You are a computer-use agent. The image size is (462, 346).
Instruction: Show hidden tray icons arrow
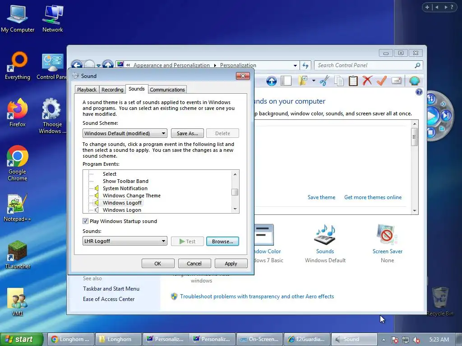click(383, 340)
